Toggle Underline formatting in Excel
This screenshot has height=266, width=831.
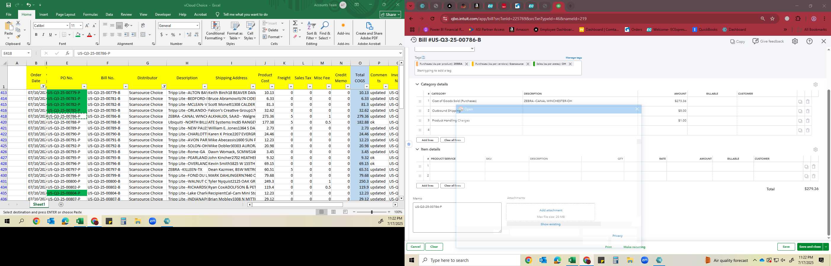[x=50, y=35]
